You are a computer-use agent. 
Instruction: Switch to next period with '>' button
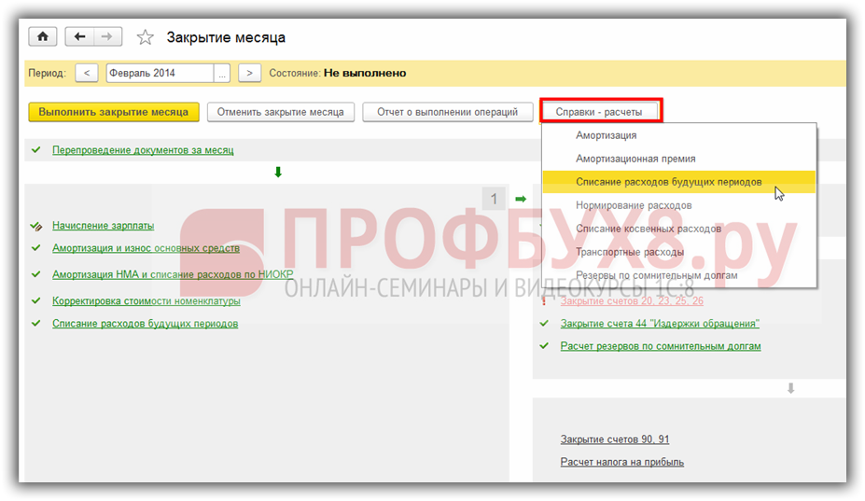pos(249,73)
